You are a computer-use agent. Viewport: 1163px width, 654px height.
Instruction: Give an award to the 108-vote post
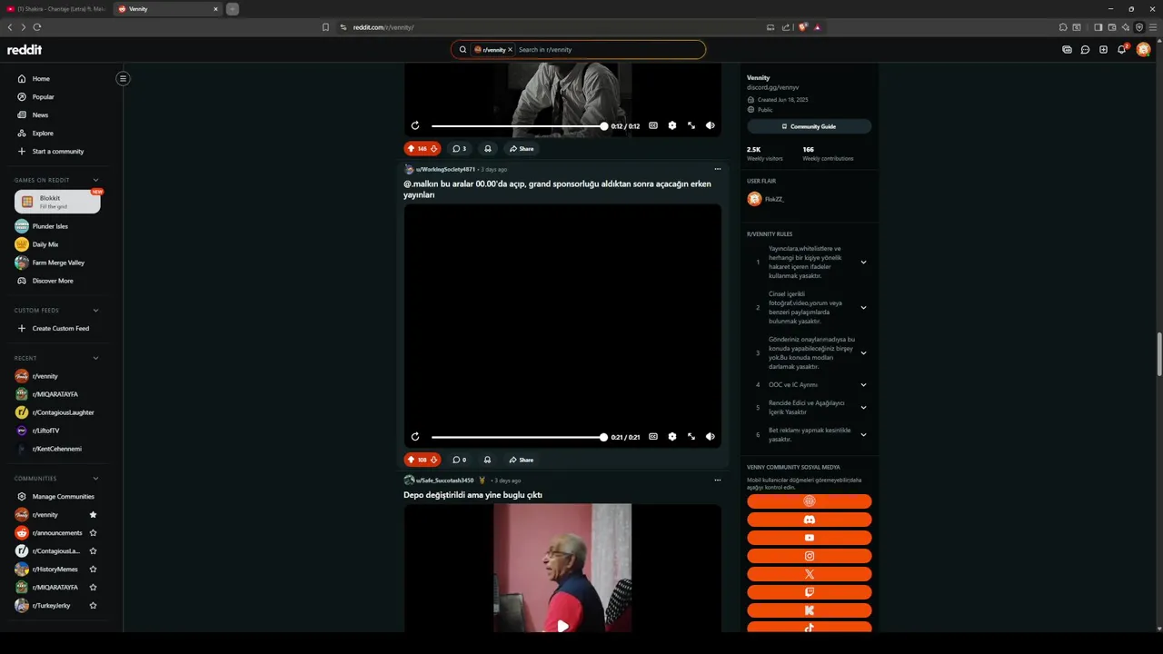point(488,460)
